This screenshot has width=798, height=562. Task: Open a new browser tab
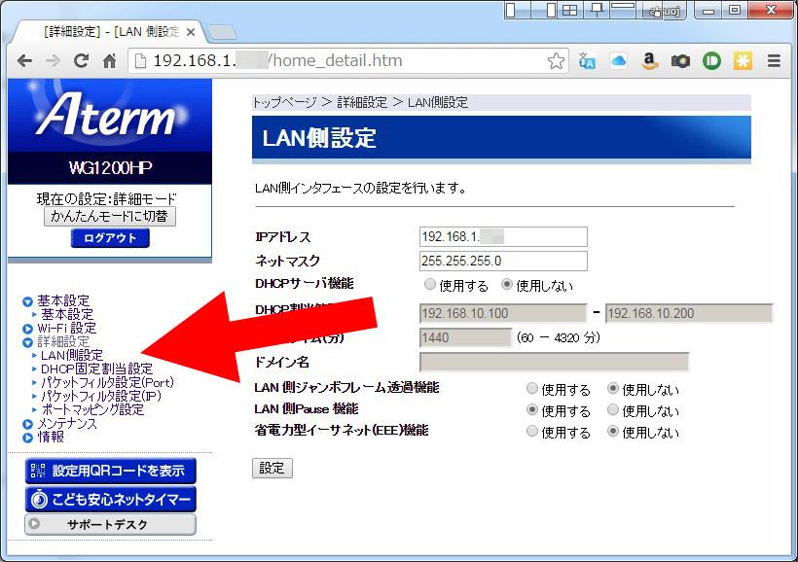click(x=222, y=32)
